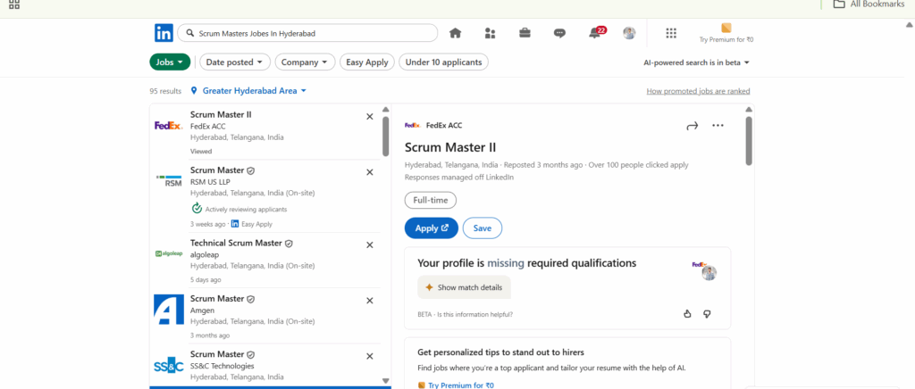915x389 pixels.
Task: Open the three-dot more options menu
Action: (x=718, y=125)
